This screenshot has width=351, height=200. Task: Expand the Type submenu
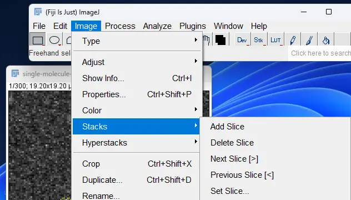coord(137,41)
